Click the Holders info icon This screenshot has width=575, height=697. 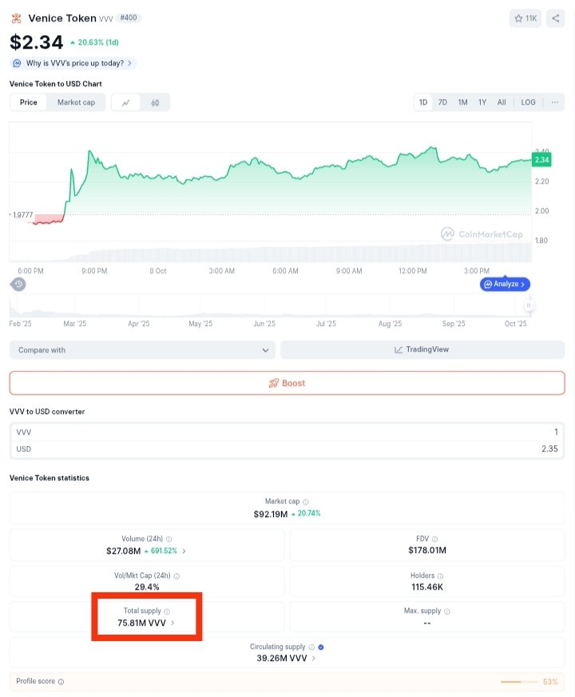440,576
